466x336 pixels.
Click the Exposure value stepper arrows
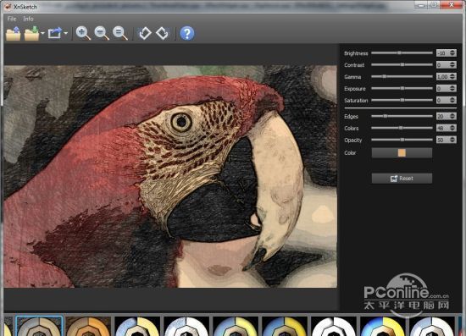click(x=452, y=89)
